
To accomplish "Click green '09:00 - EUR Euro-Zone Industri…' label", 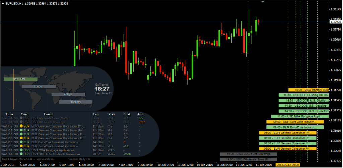I will coord(295,127).
